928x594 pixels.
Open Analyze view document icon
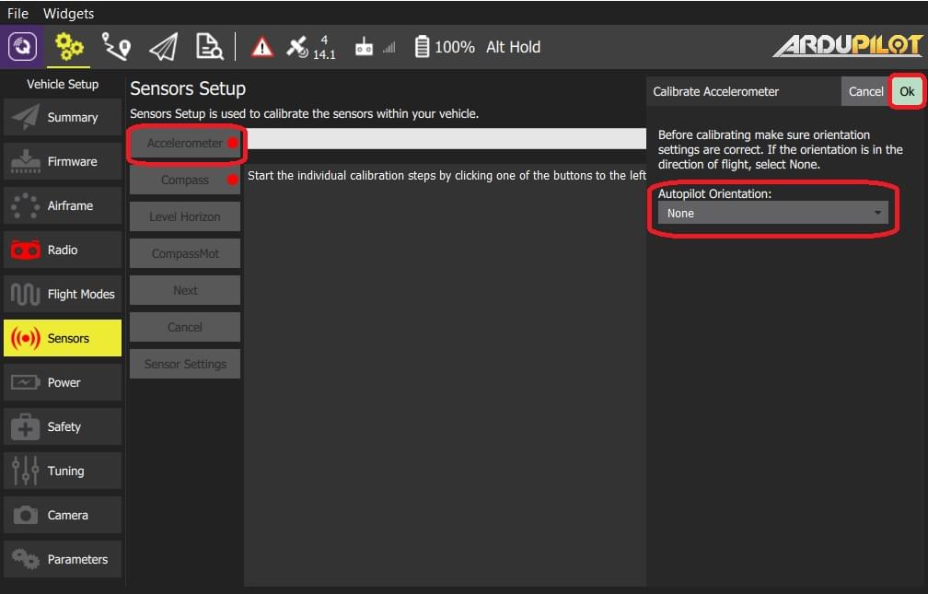[210, 47]
